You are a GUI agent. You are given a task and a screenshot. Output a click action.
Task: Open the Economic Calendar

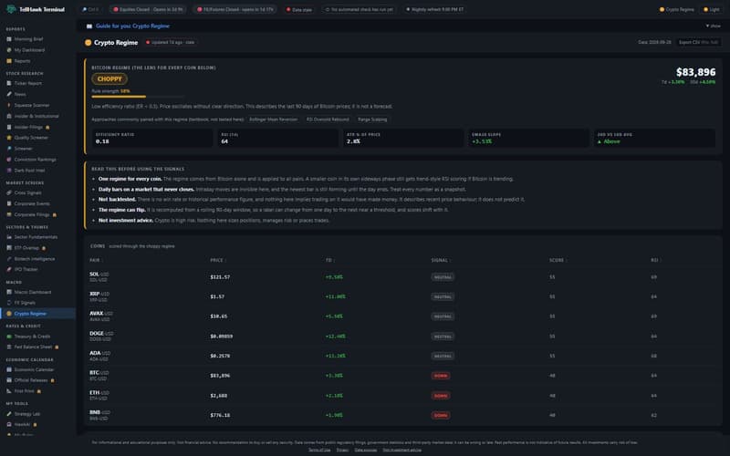coord(34,370)
